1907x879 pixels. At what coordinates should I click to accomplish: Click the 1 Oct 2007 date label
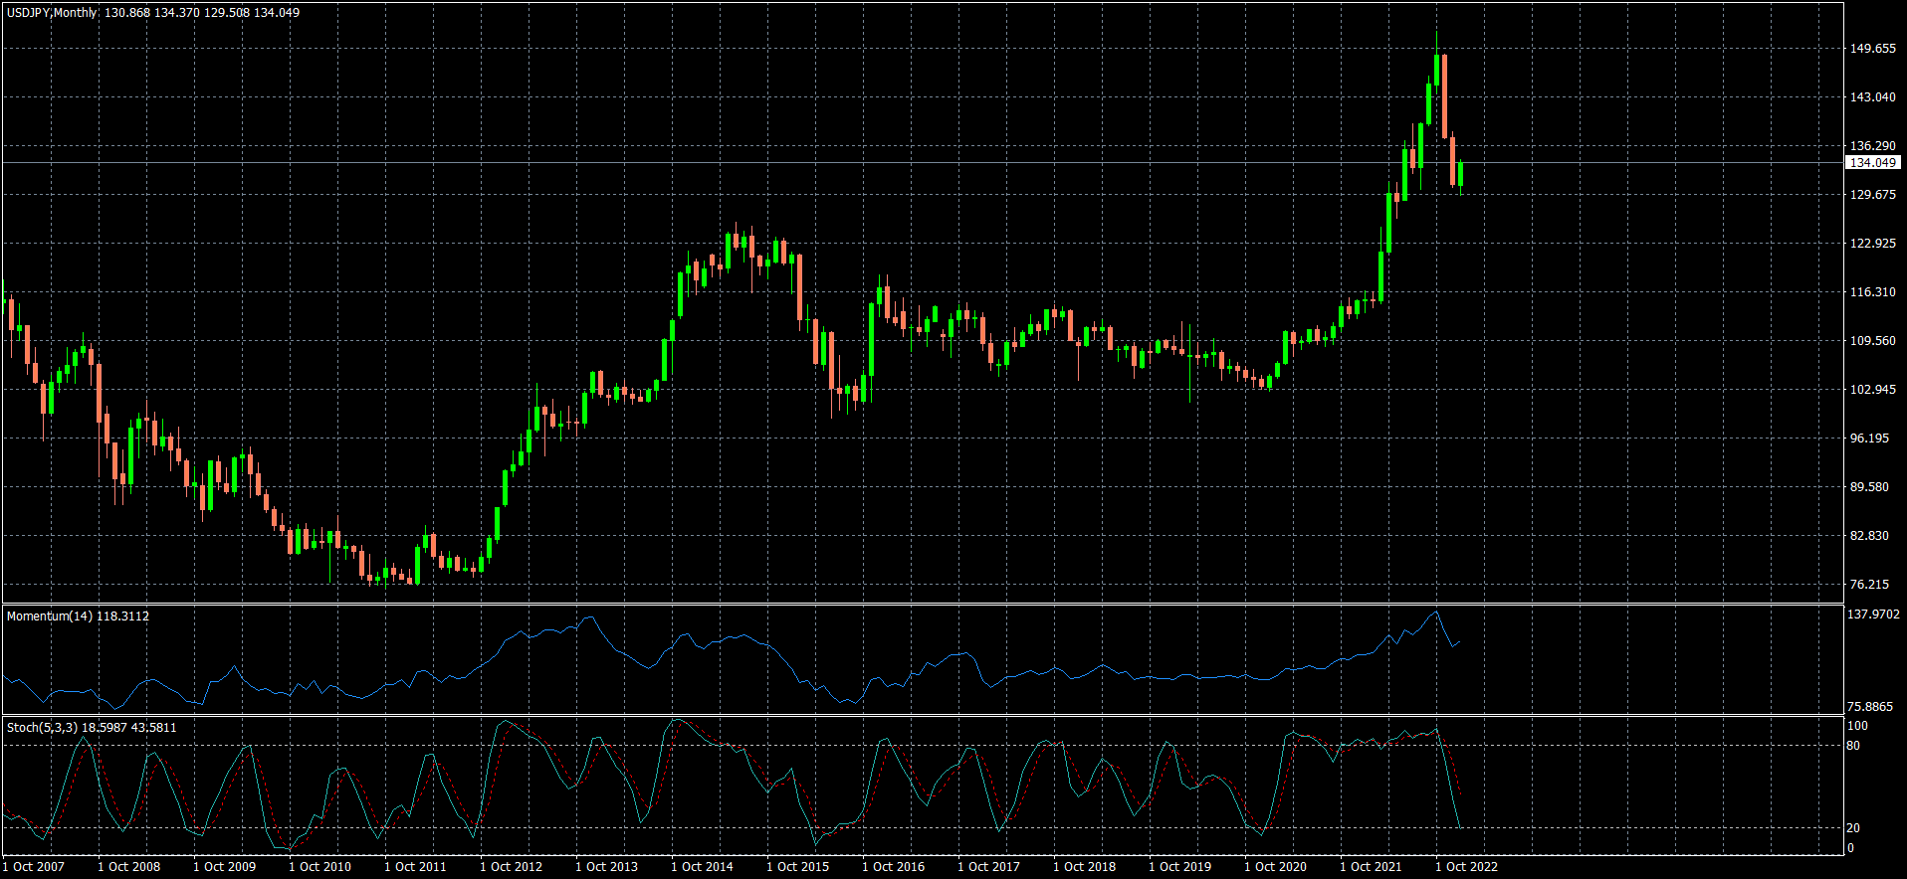34,867
